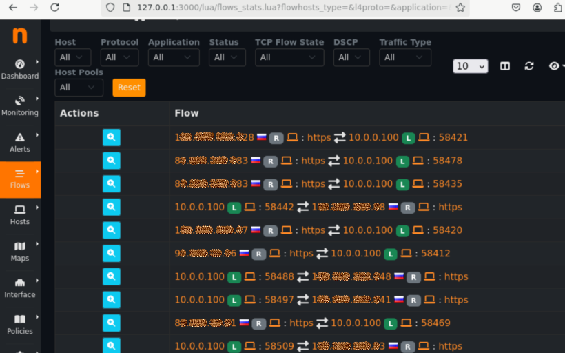The width and height of the screenshot is (565, 353).
Task: Inspect flow details for port 58412 row
Action: 112,253
